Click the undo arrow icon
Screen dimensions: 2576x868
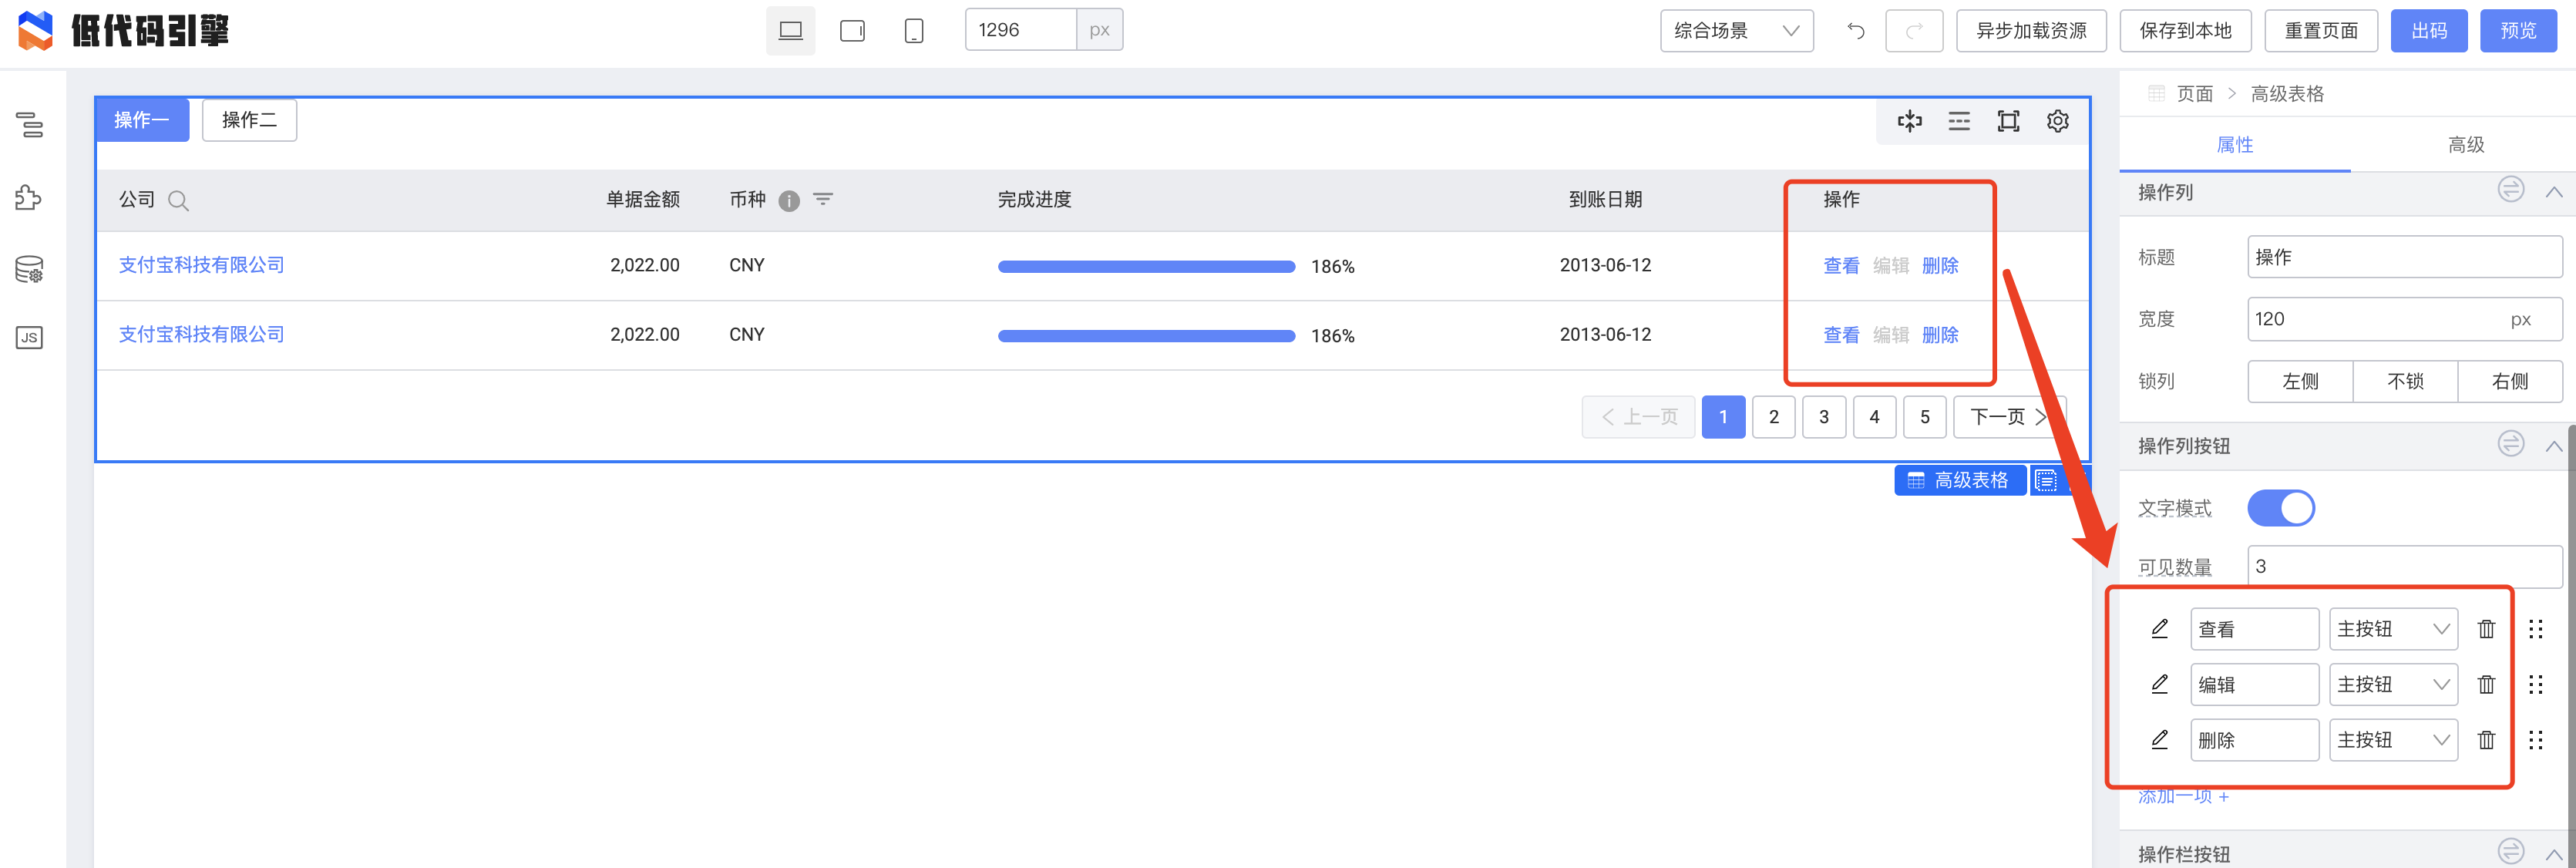[1856, 30]
